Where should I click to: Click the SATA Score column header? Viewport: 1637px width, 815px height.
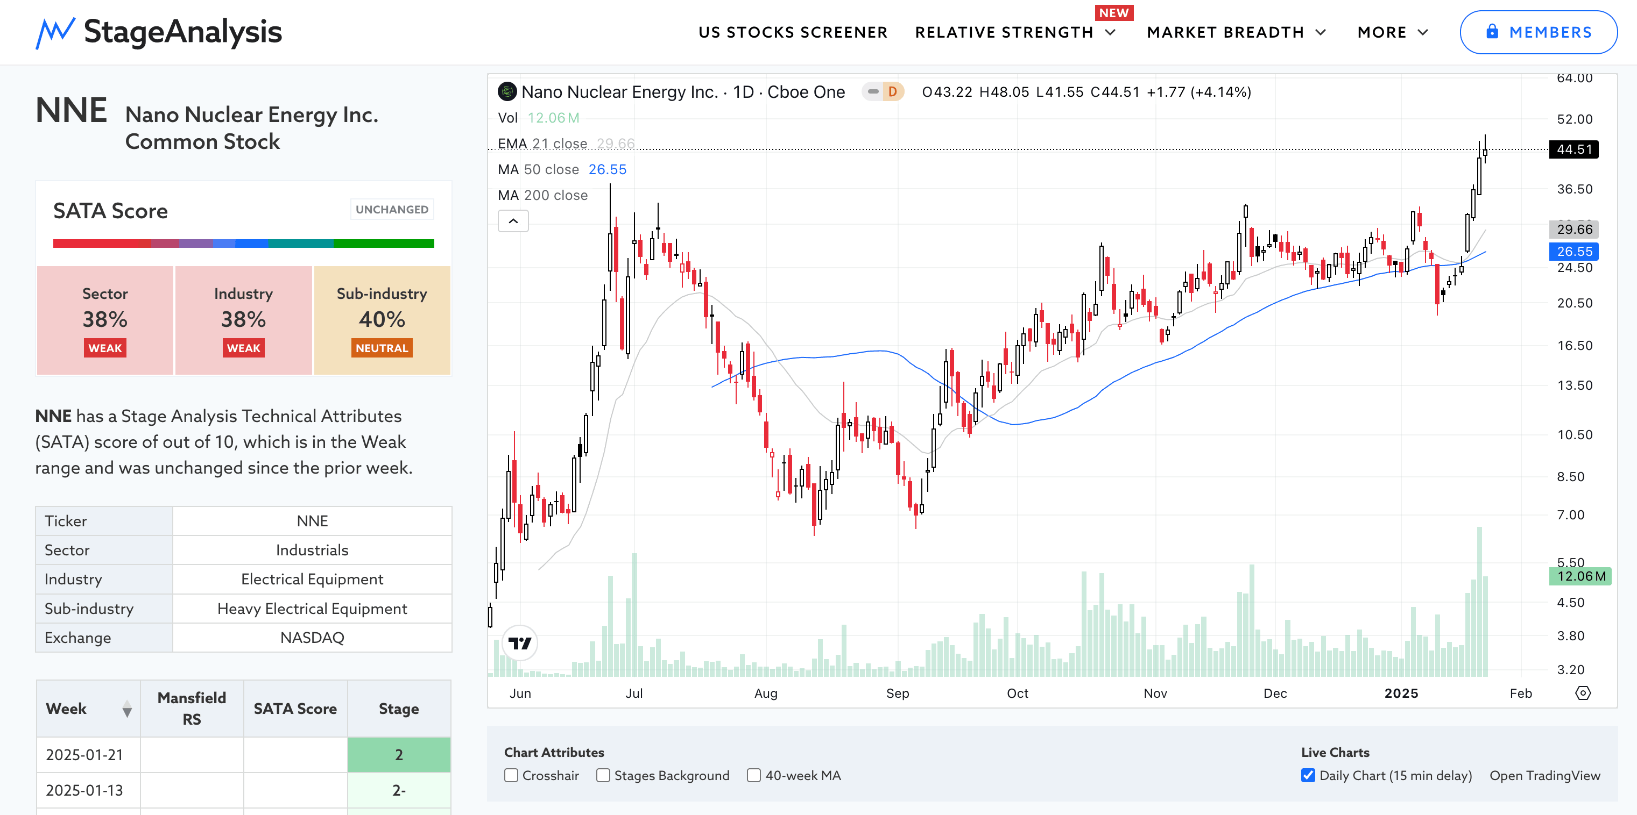point(295,709)
